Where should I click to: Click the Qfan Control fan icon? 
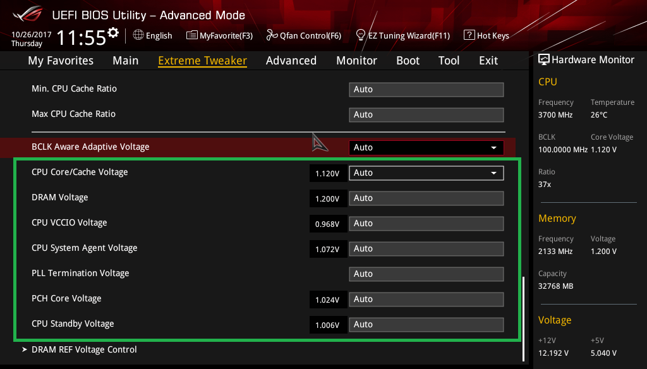272,35
